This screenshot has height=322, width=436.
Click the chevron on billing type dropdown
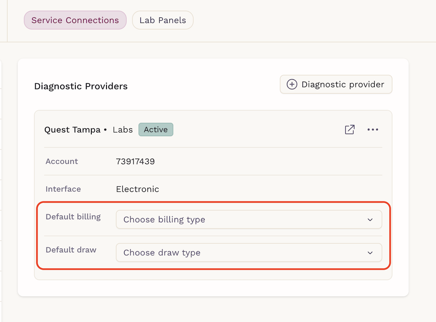pos(370,220)
